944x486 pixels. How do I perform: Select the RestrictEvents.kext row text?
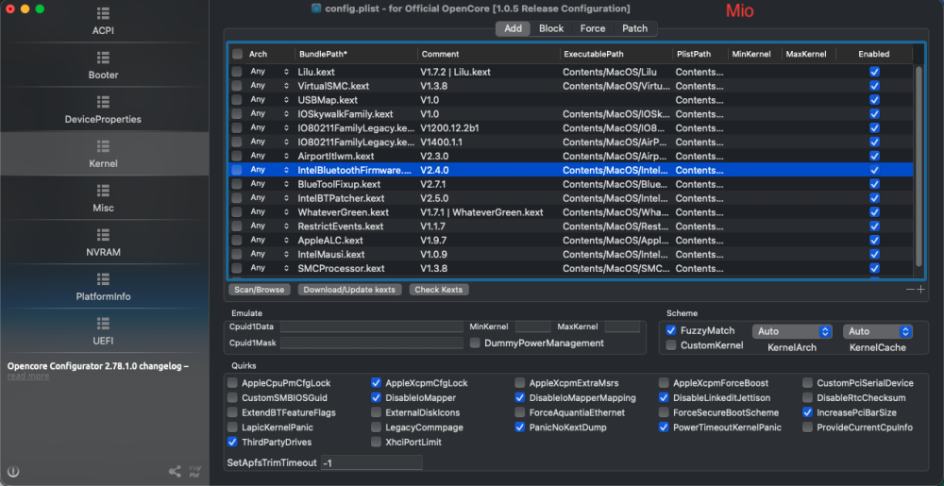(x=340, y=226)
